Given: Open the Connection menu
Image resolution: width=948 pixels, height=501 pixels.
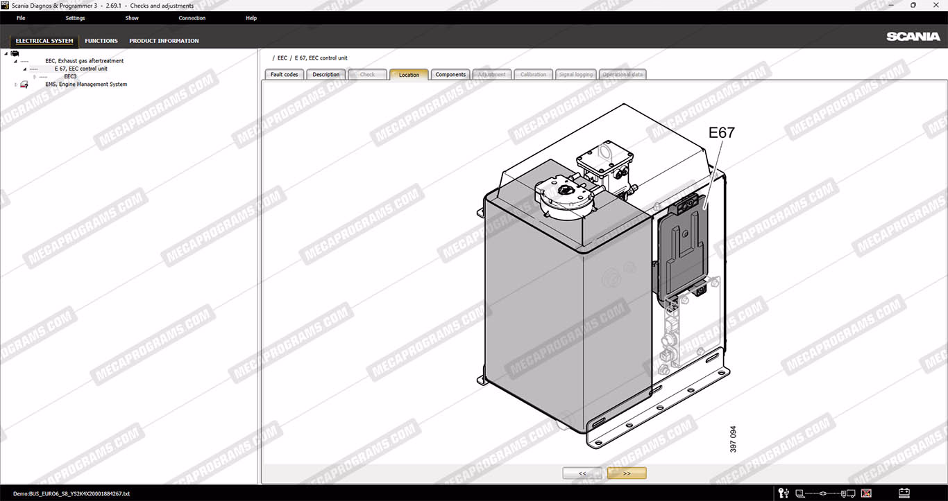Looking at the screenshot, I should (x=192, y=18).
